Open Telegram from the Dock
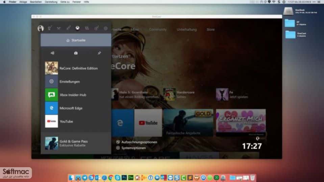 85,178
